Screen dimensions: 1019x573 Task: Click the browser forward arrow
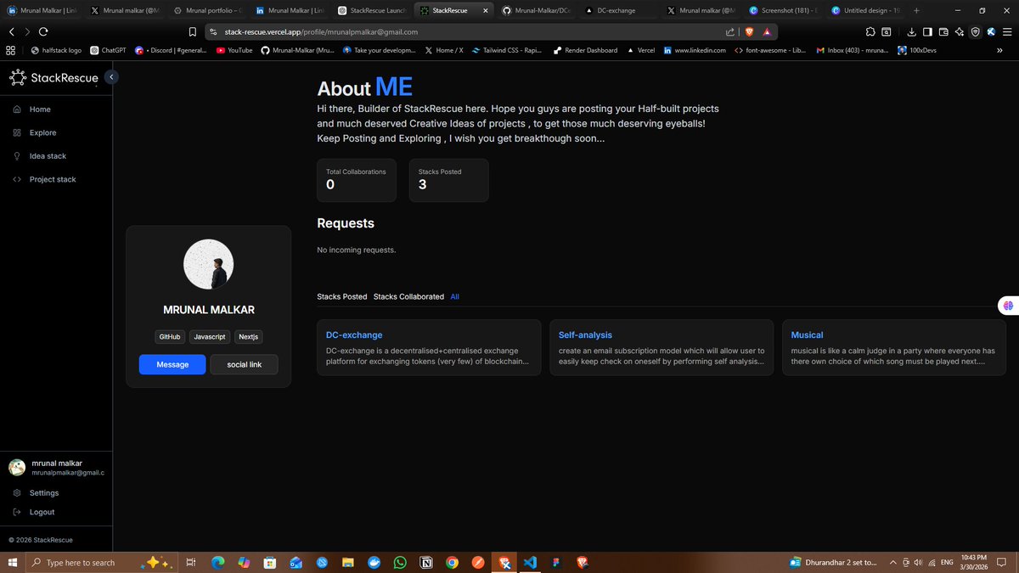26,31
